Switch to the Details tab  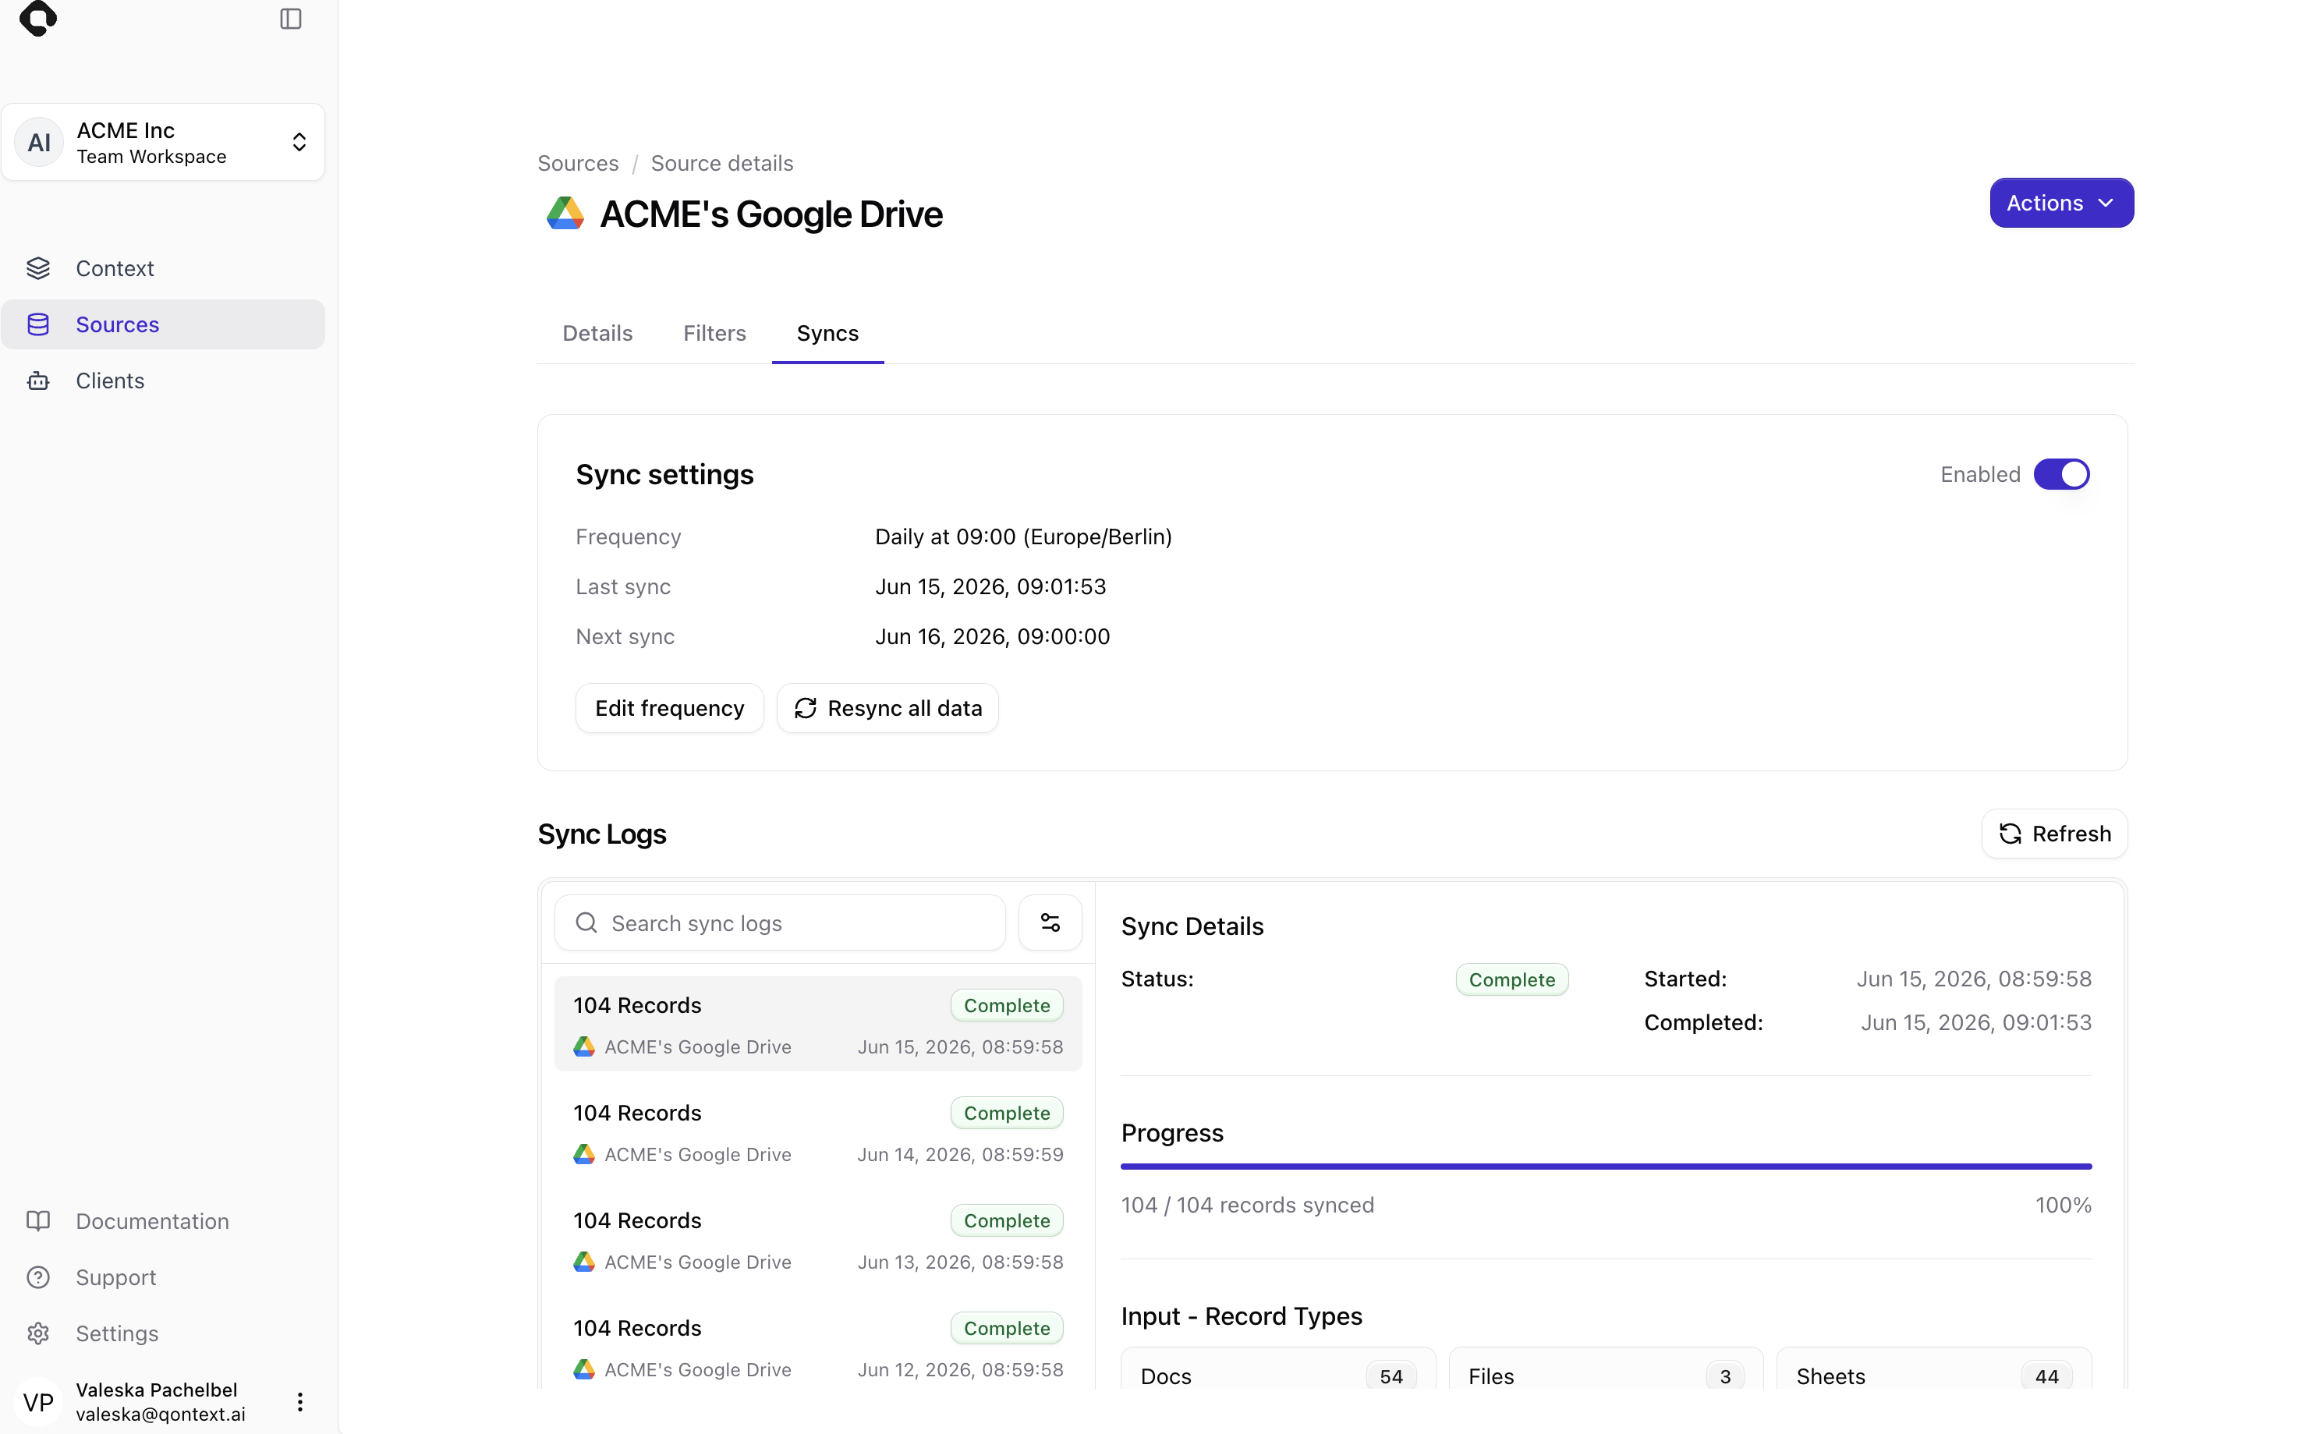[x=597, y=333]
